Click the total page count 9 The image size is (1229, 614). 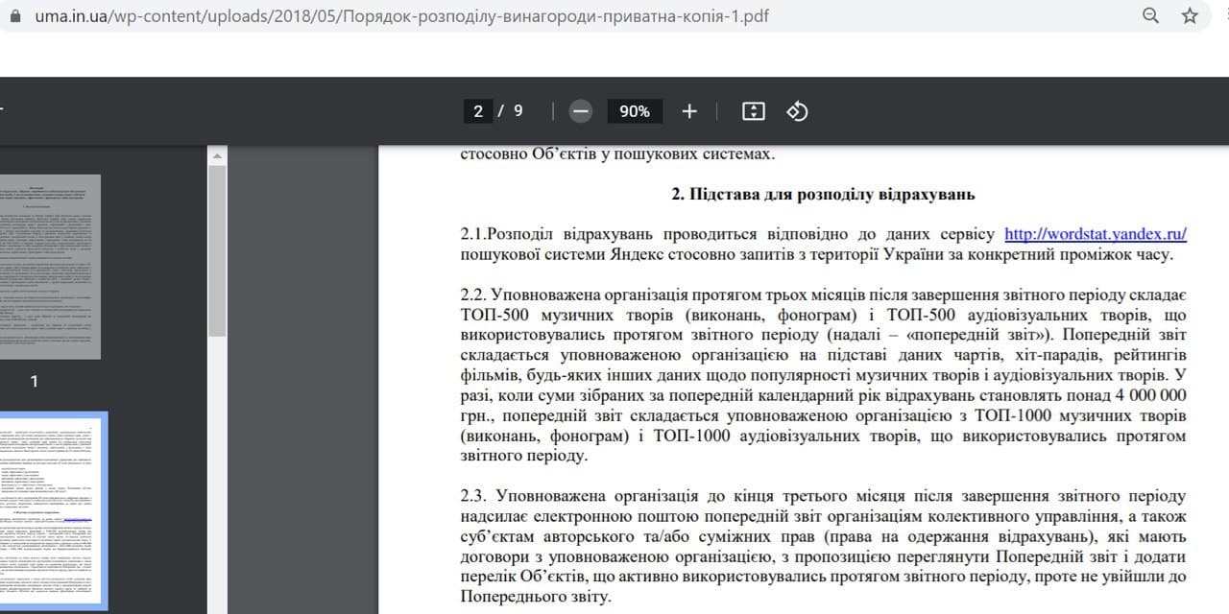518,111
